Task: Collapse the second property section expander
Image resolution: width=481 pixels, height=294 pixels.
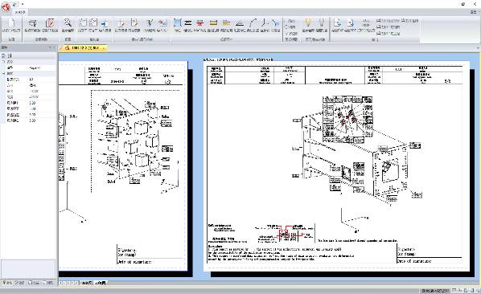Action: pyautogui.click(x=4, y=74)
